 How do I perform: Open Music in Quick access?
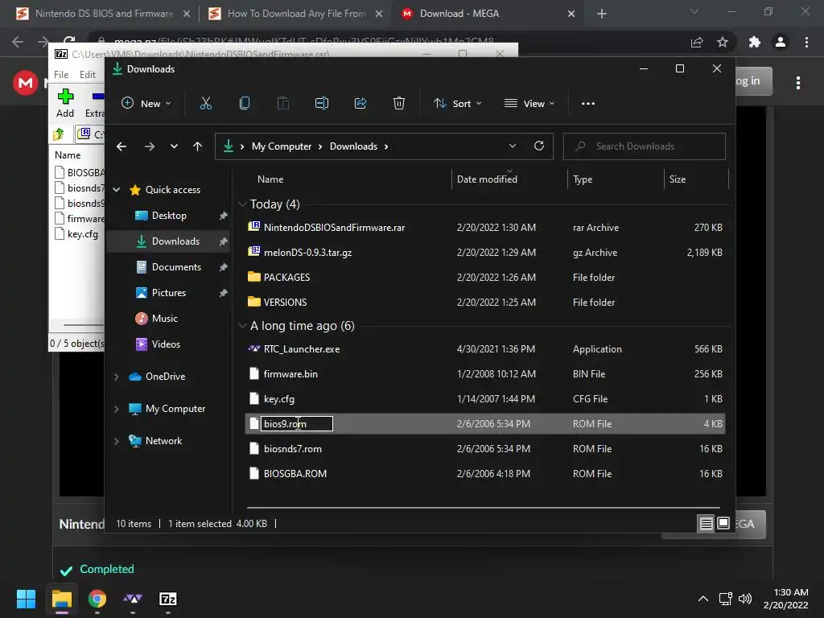pos(164,319)
